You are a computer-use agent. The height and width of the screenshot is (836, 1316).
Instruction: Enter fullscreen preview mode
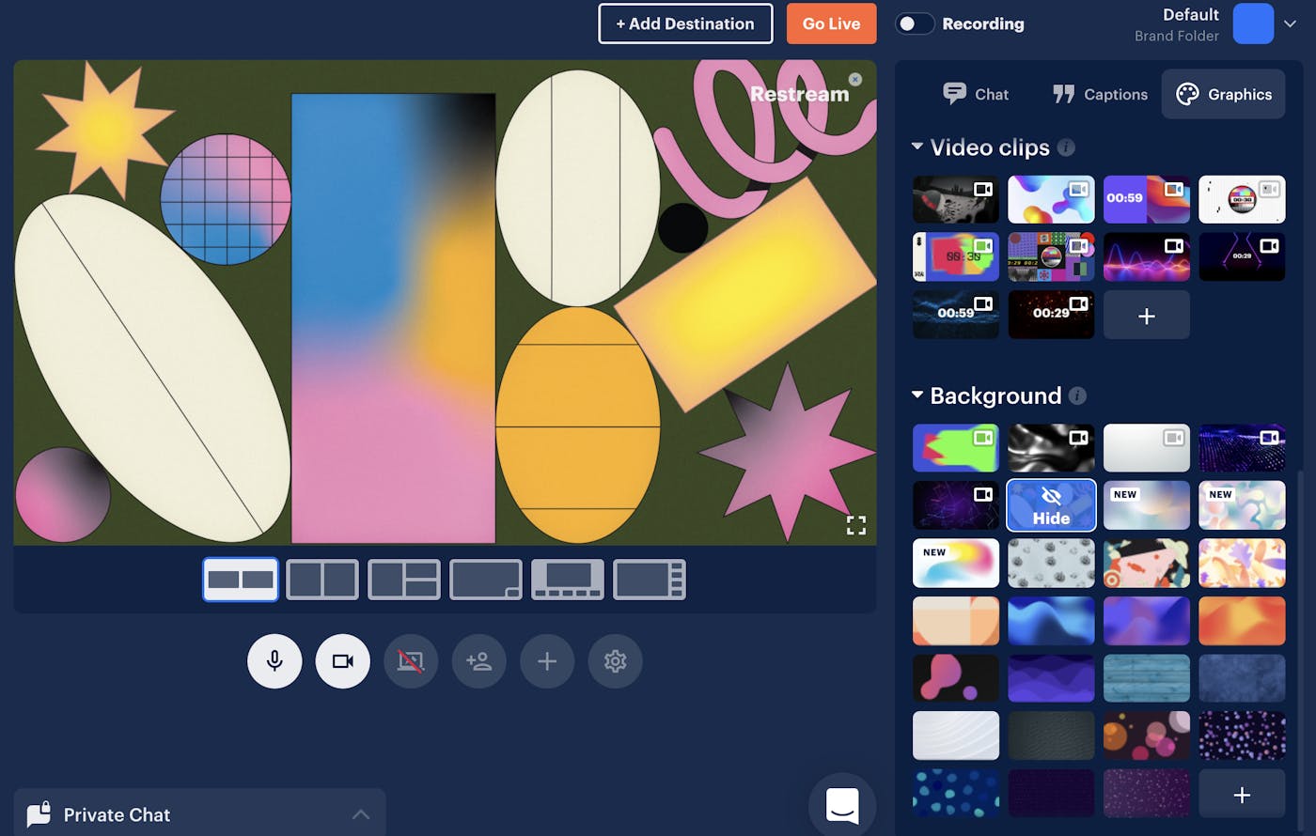(x=855, y=525)
